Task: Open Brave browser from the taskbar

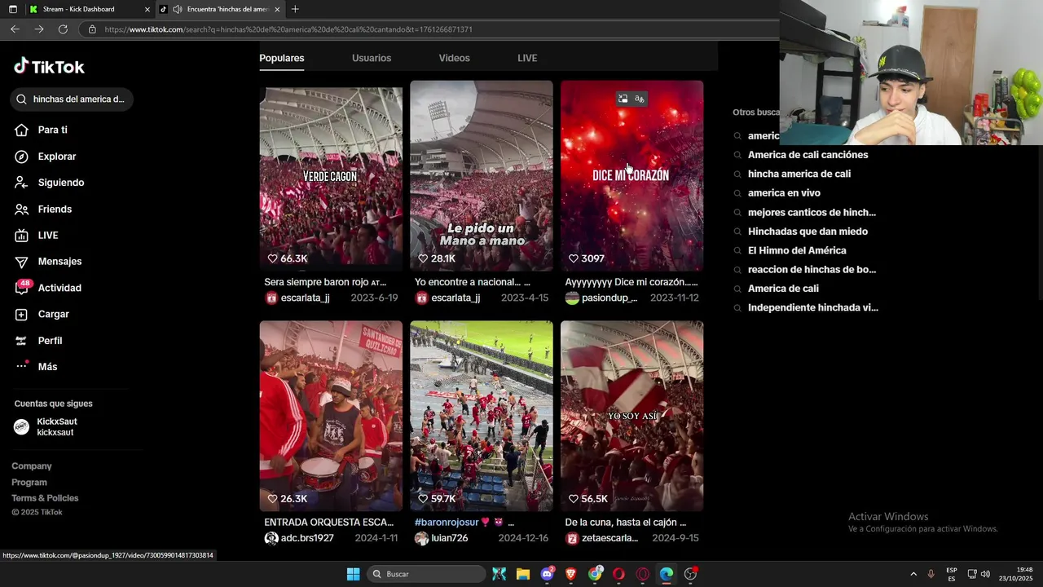Action: click(x=571, y=574)
